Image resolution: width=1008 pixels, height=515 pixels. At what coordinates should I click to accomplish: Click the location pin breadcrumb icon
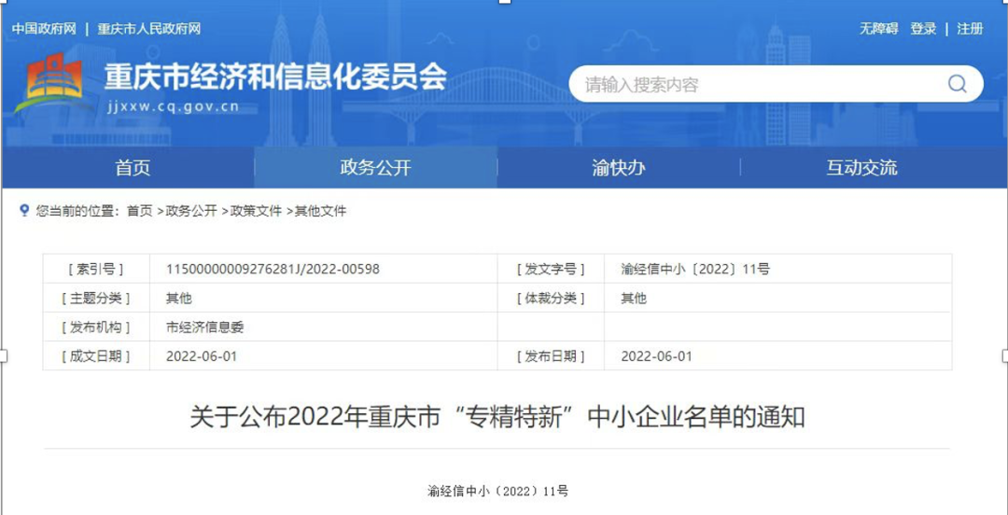click(24, 211)
